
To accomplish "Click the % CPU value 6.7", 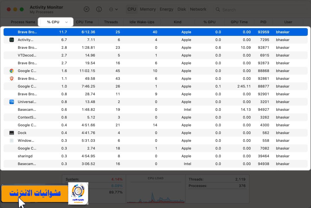I will [64, 40].
